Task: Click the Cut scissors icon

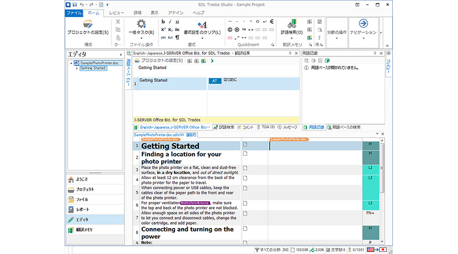Action: [118, 21]
